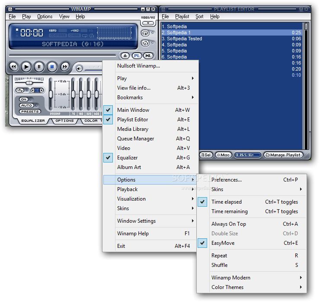Mute using the speaker volume icon

pos(79,68)
